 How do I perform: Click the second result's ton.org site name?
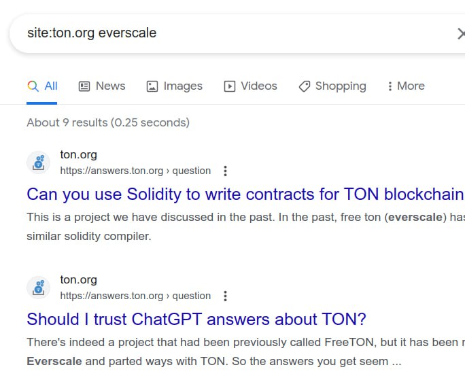click(x=78, y=280)
